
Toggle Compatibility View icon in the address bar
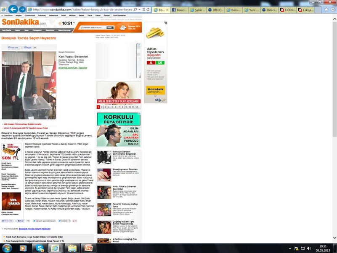pyautogui.click(x=144, y=10)
